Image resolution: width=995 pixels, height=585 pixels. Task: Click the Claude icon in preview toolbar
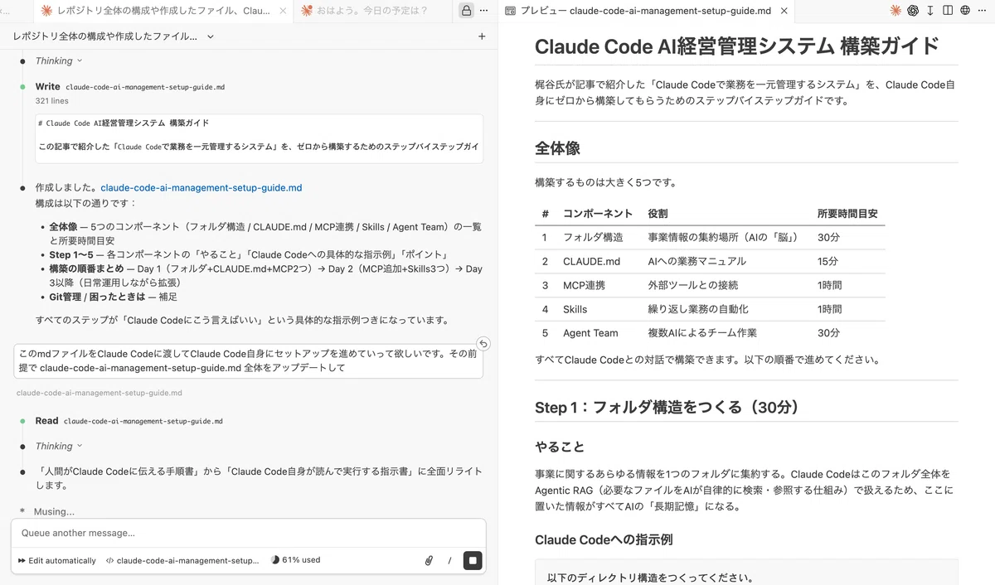point(895,11)
